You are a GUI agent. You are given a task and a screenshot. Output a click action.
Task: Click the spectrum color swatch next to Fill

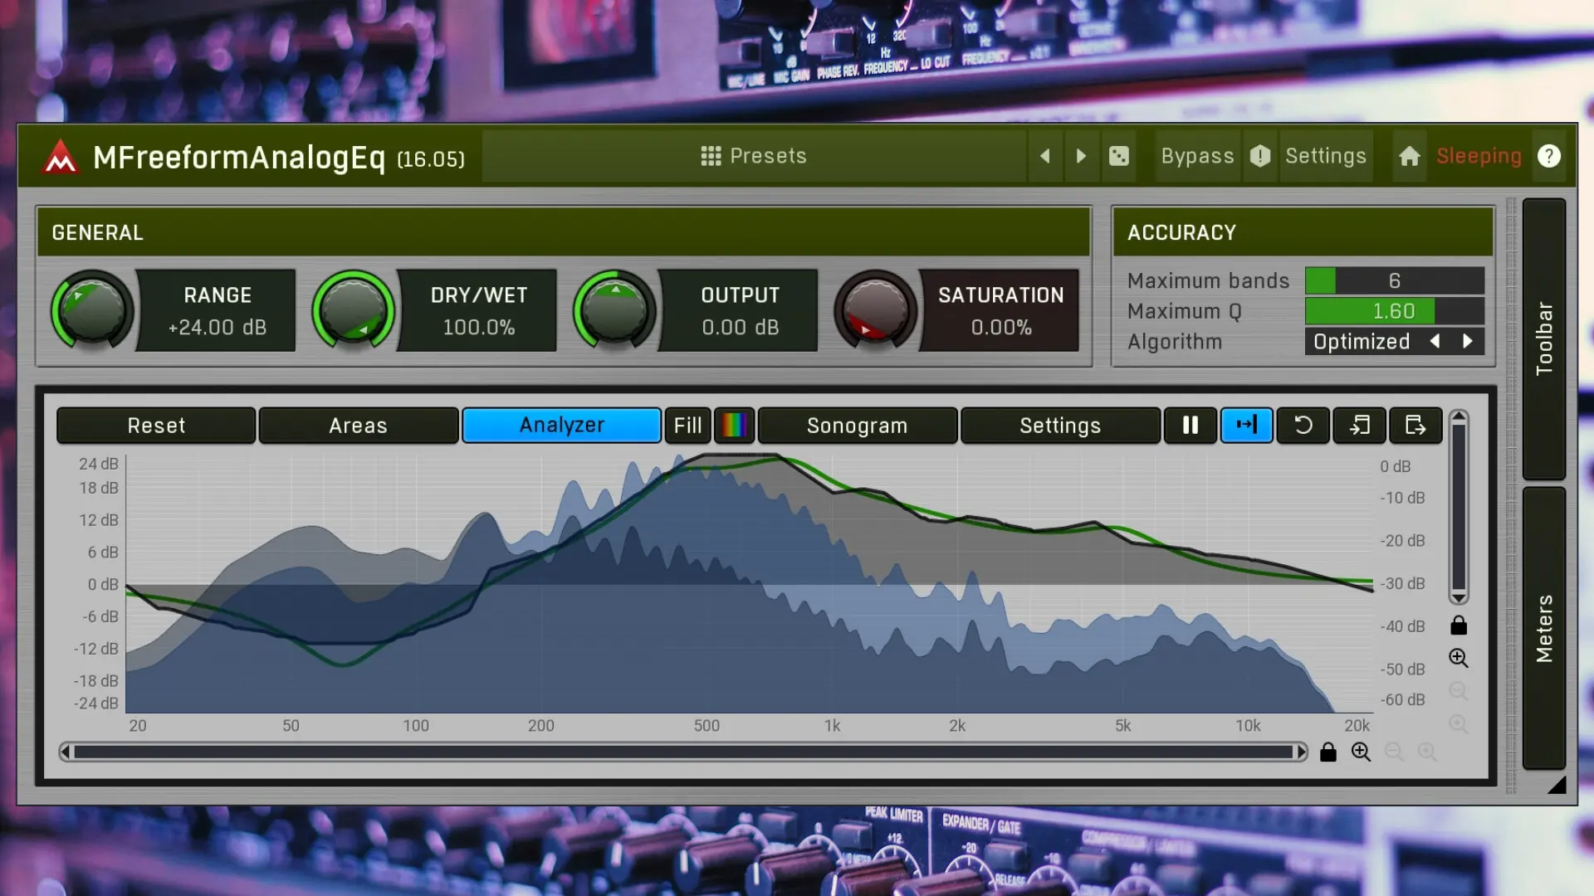point(734,426)
